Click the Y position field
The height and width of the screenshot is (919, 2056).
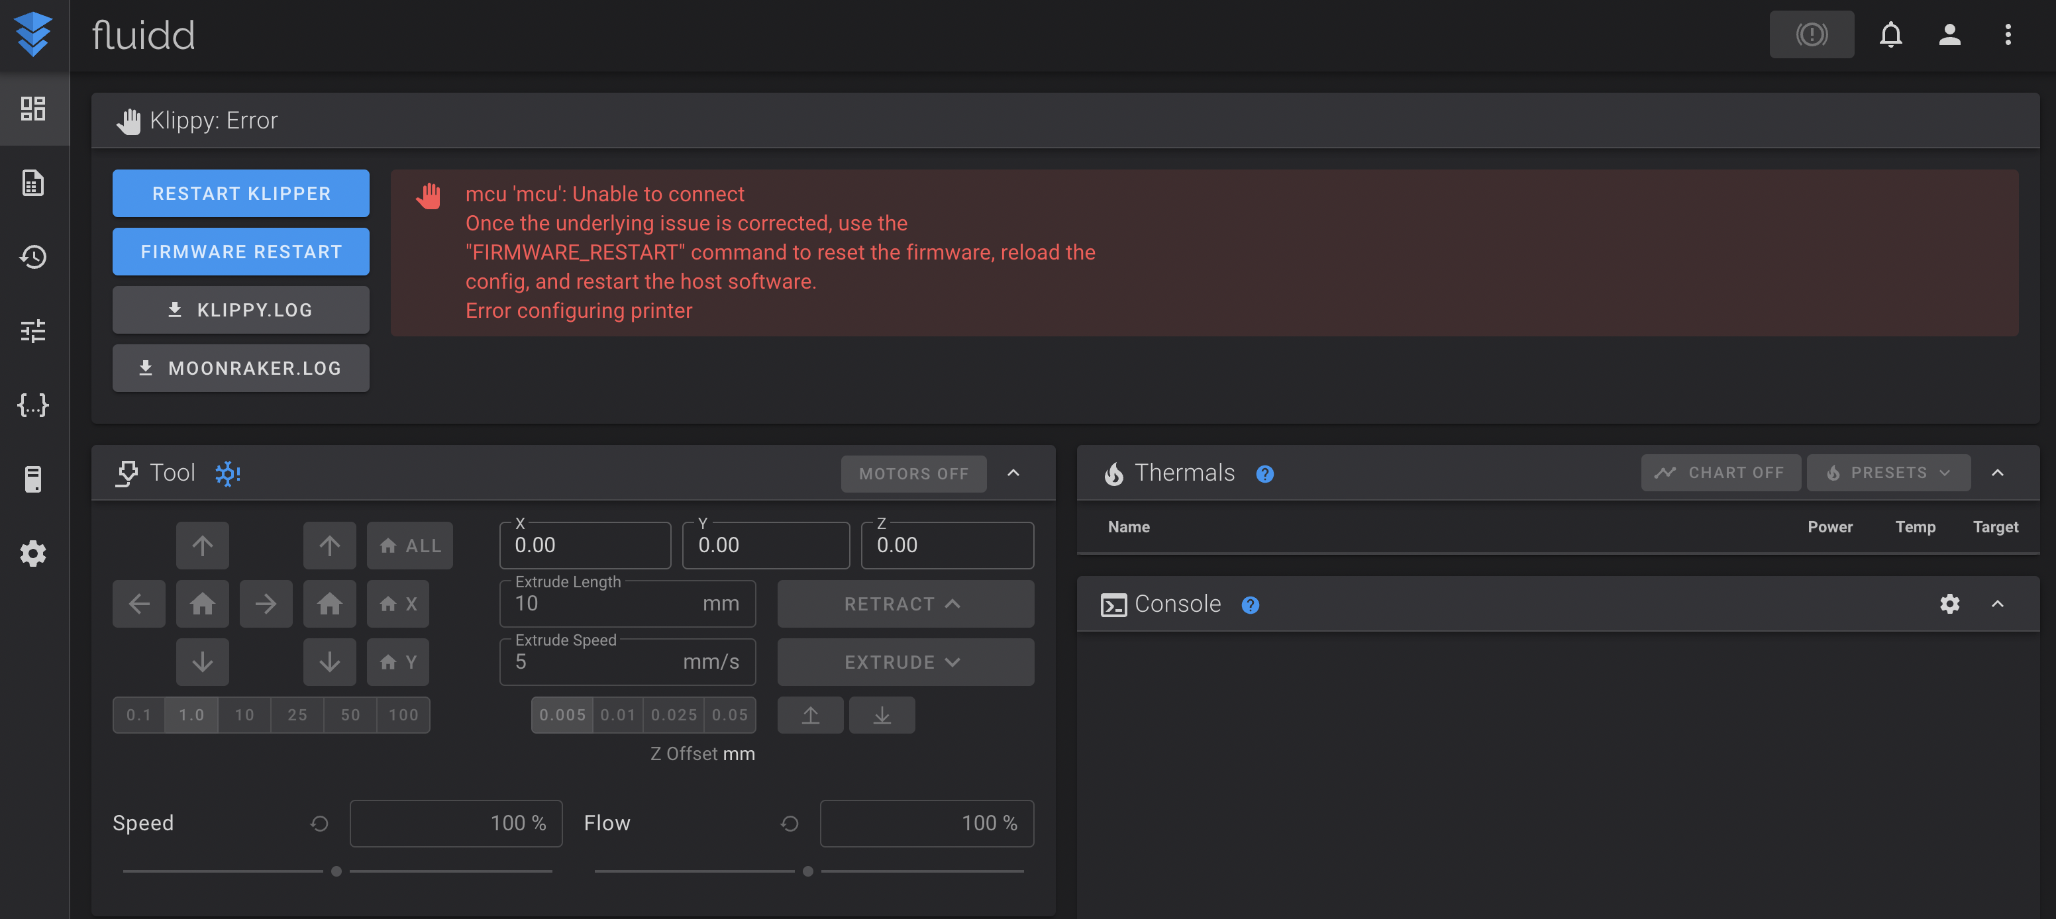tap(766, 546)
